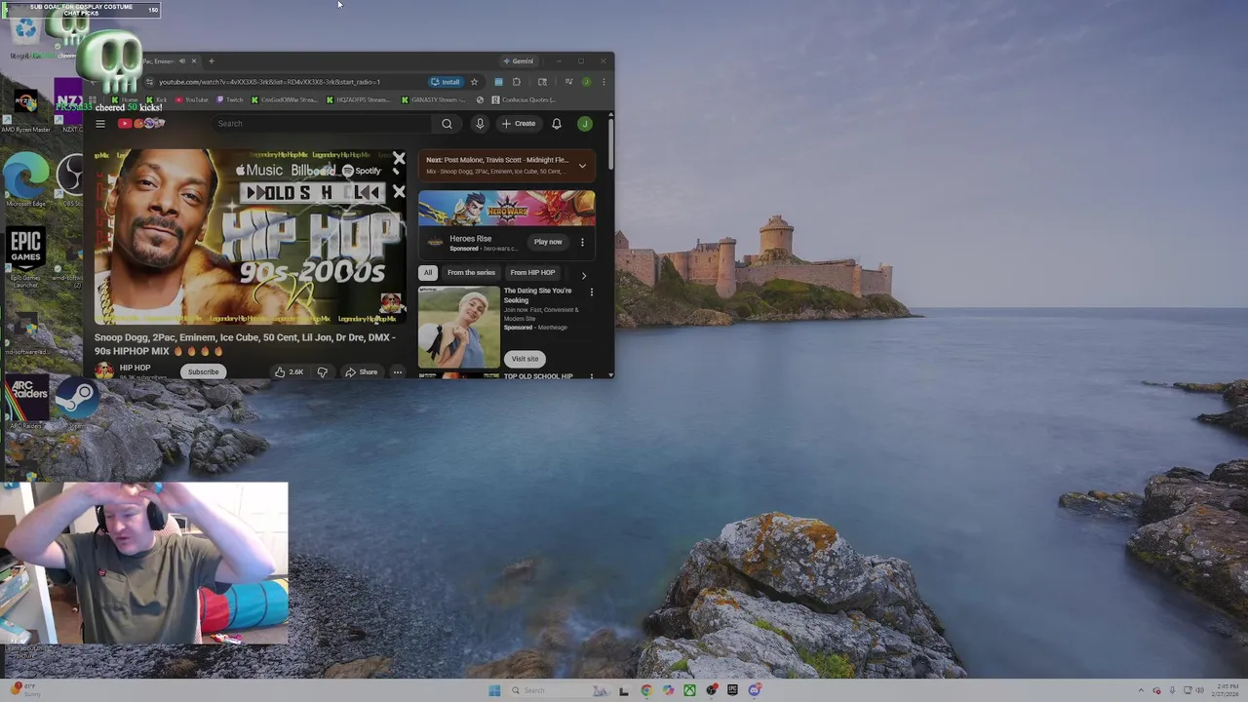The width and height of the screenshot is (1248, 702).
Task: Open Chrome's three-dot menu
Action: pyautogui.click(x=604, y=82)
